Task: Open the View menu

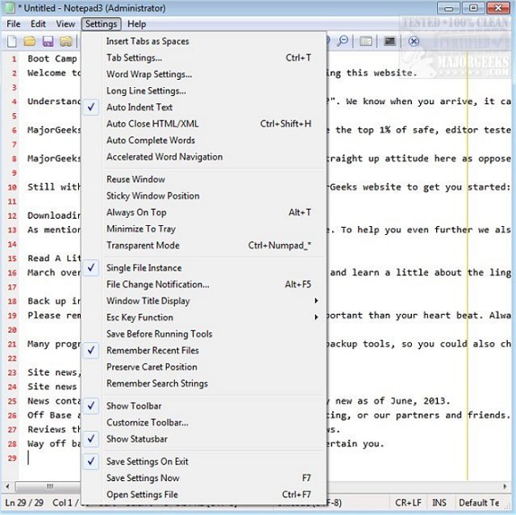Action: 65,24
